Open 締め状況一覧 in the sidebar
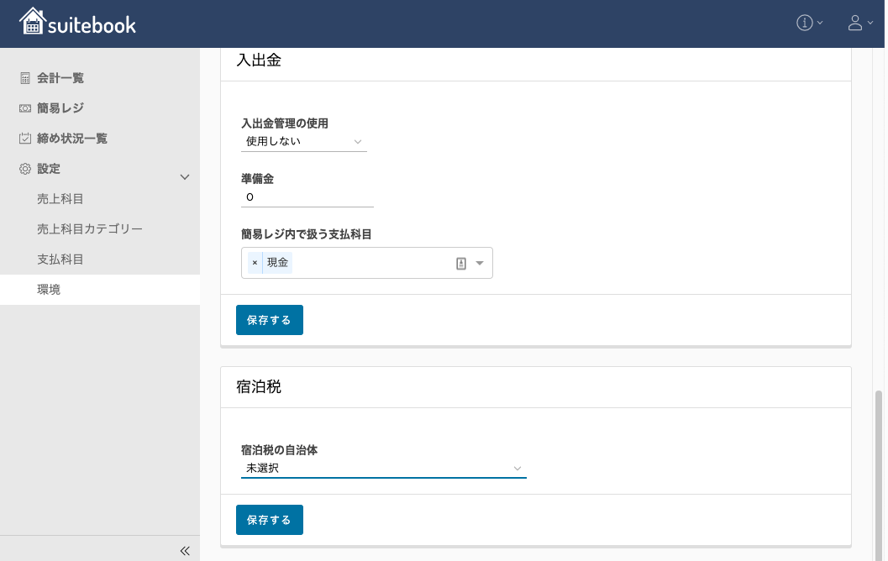The height and width of the screenshot is (561, 888). click(72, 138)
